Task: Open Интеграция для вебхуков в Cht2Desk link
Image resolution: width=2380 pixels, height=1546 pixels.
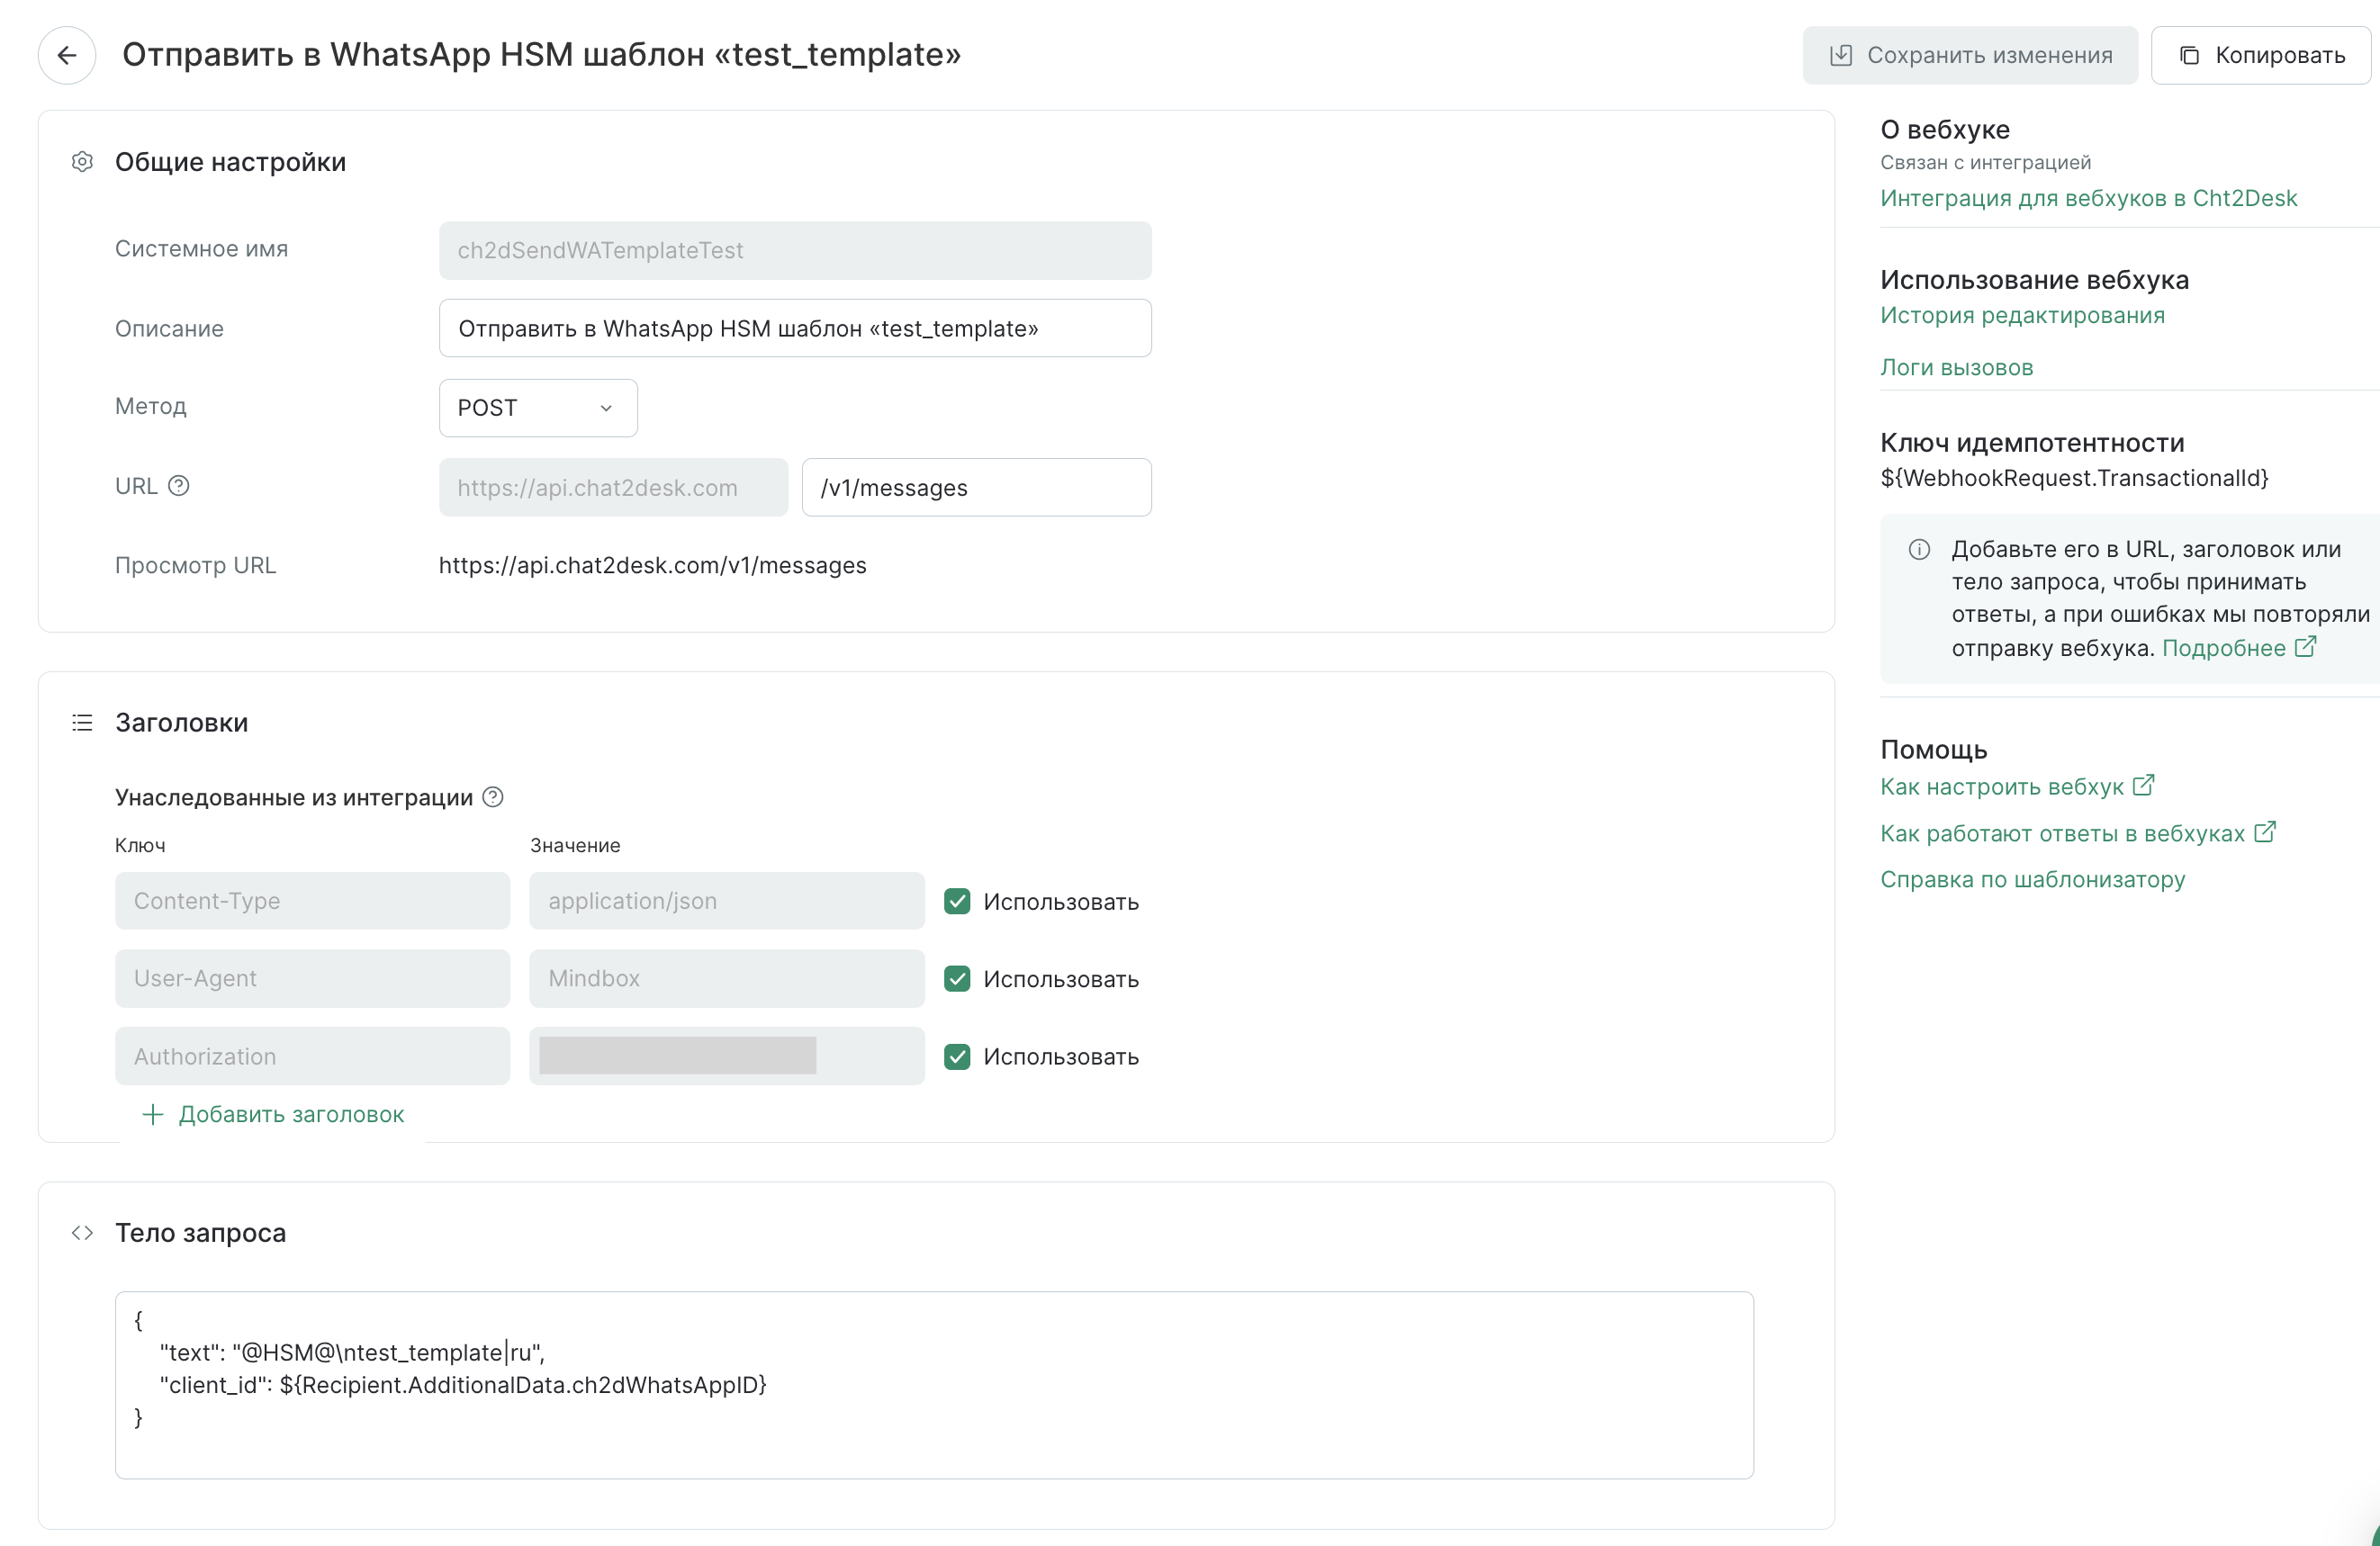Action: [2088, 198]
